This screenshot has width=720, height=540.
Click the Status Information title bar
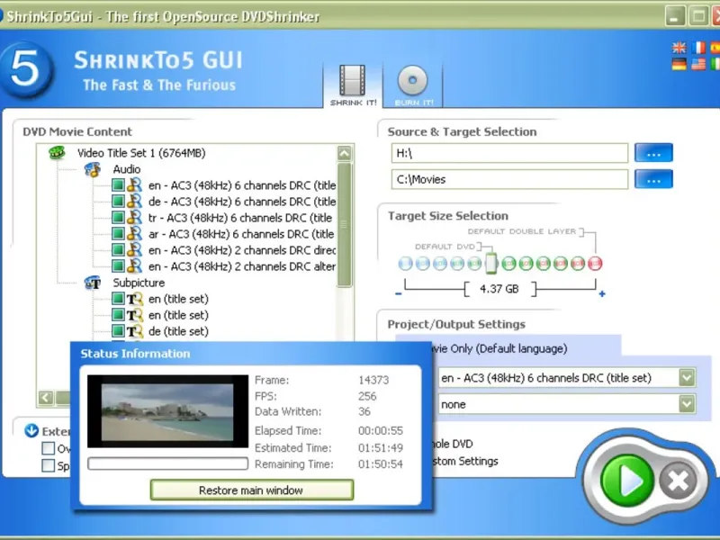[x=251, y=354]
